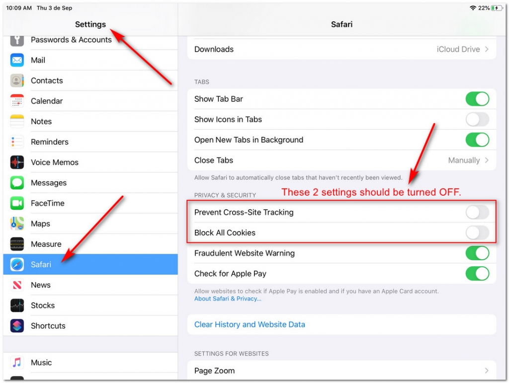Select Safari in the Settings sidebar
The image size is (509, 383).
coord(40,264)
